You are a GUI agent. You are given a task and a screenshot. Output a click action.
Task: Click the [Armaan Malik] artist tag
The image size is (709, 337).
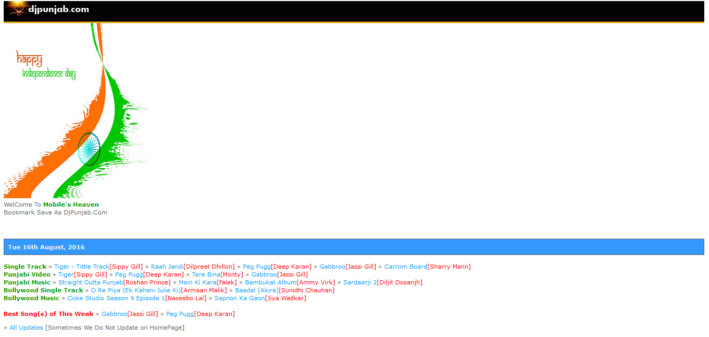coord(204,290)
